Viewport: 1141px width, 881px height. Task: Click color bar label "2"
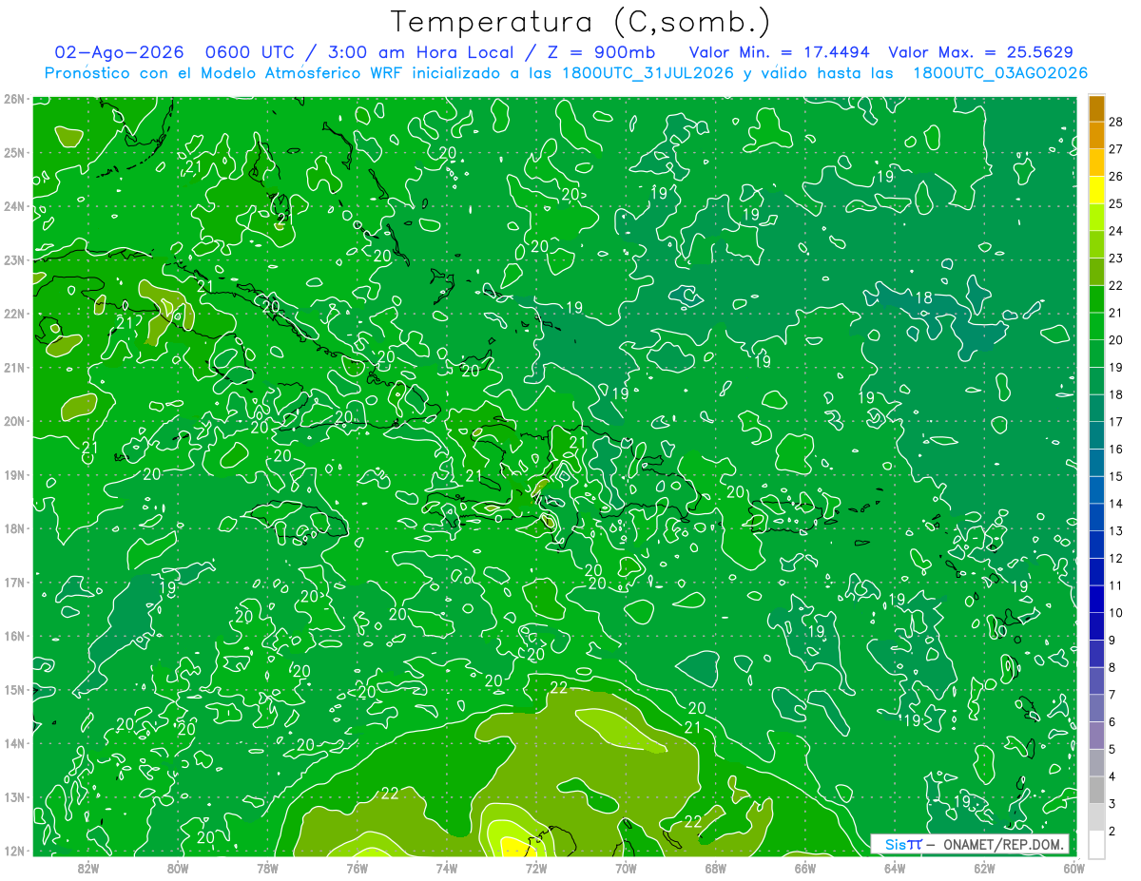[x=1112, y=831]
